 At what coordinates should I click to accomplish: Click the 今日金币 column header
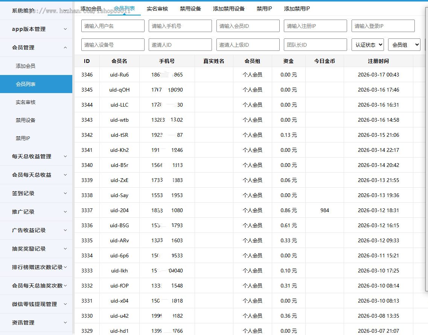click(324, 61)
